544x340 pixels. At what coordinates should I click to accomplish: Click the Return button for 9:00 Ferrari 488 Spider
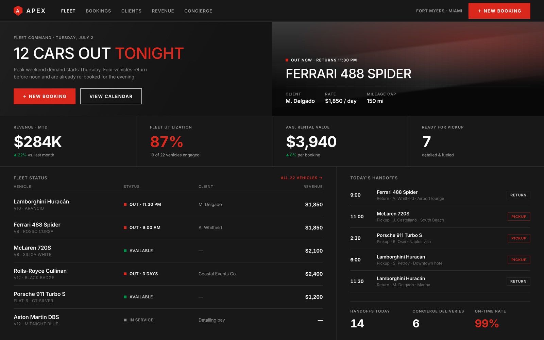coord(518,195)
